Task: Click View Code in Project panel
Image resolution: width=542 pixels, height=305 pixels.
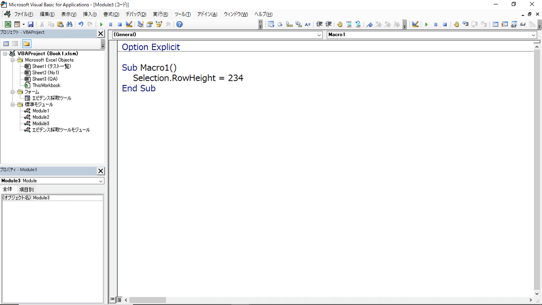Action: coord(6,44)
